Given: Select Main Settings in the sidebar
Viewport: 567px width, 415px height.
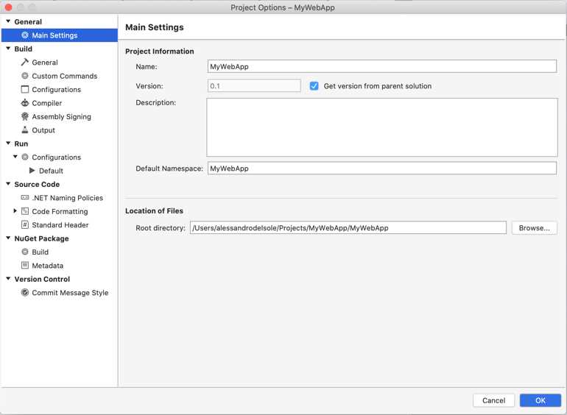Looking at the screenshot, I should (x=60, y=35).
